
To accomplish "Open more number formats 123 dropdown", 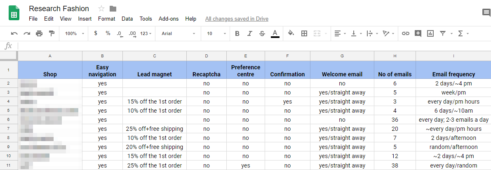I will click(x=146, y=33).
